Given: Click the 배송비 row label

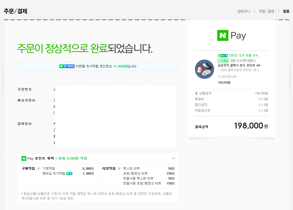Looking at the screenshot, I should pos(199,99).
